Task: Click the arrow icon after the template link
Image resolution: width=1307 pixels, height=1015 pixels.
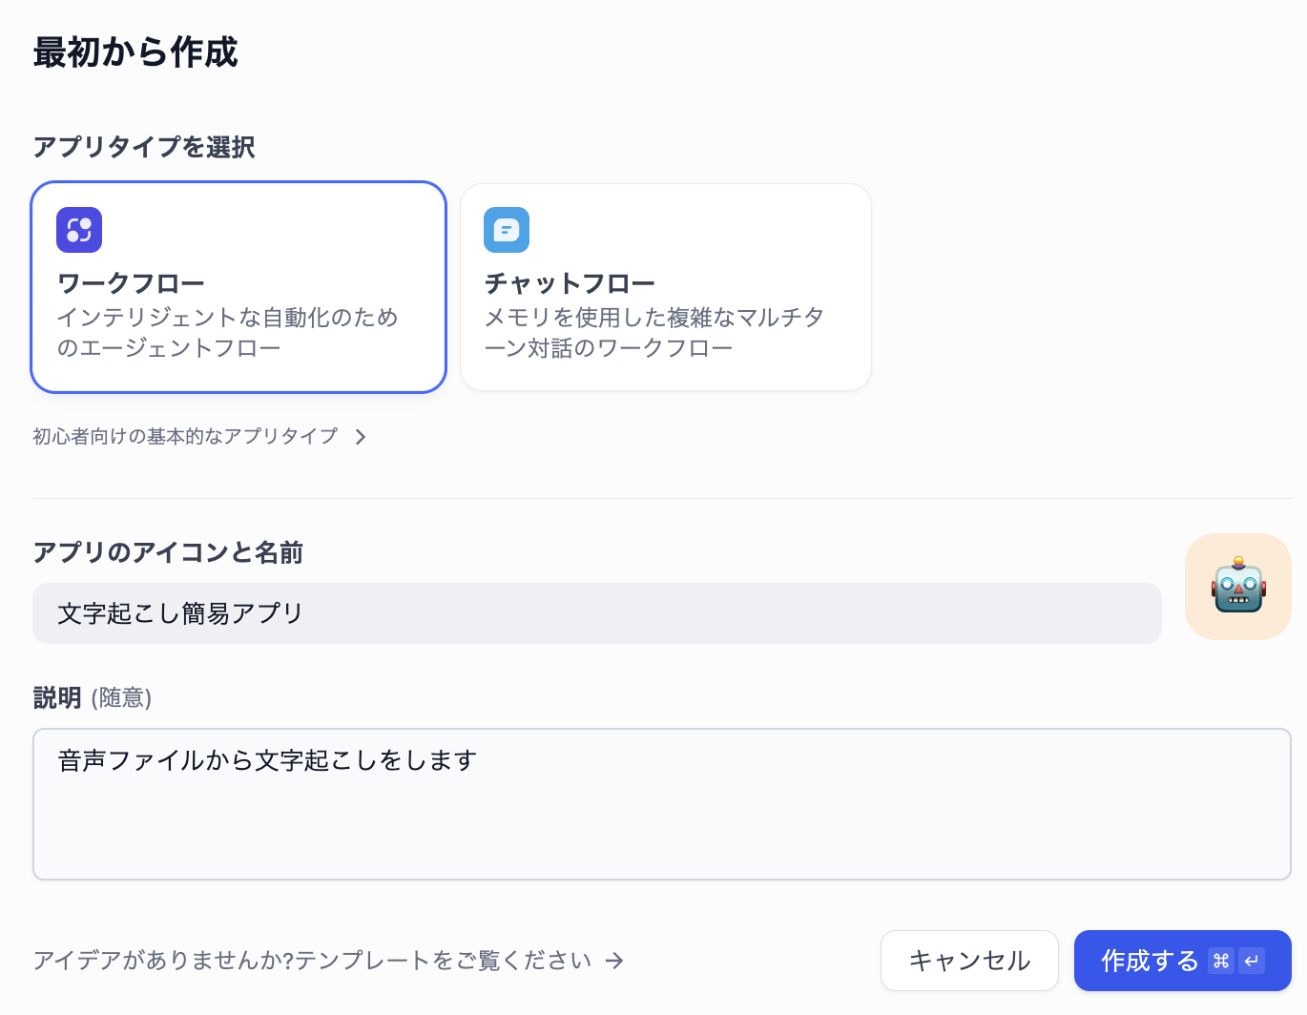Action: 614,961
